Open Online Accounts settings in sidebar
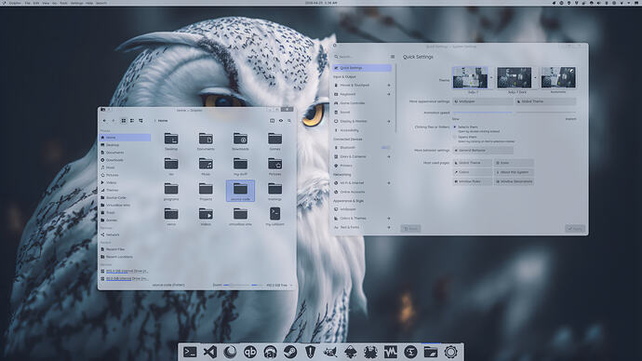The image size is (642, 361). 362,192
